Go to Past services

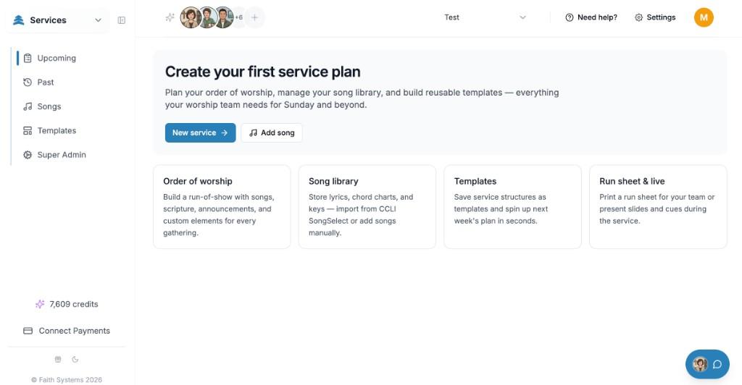[46, 82]
